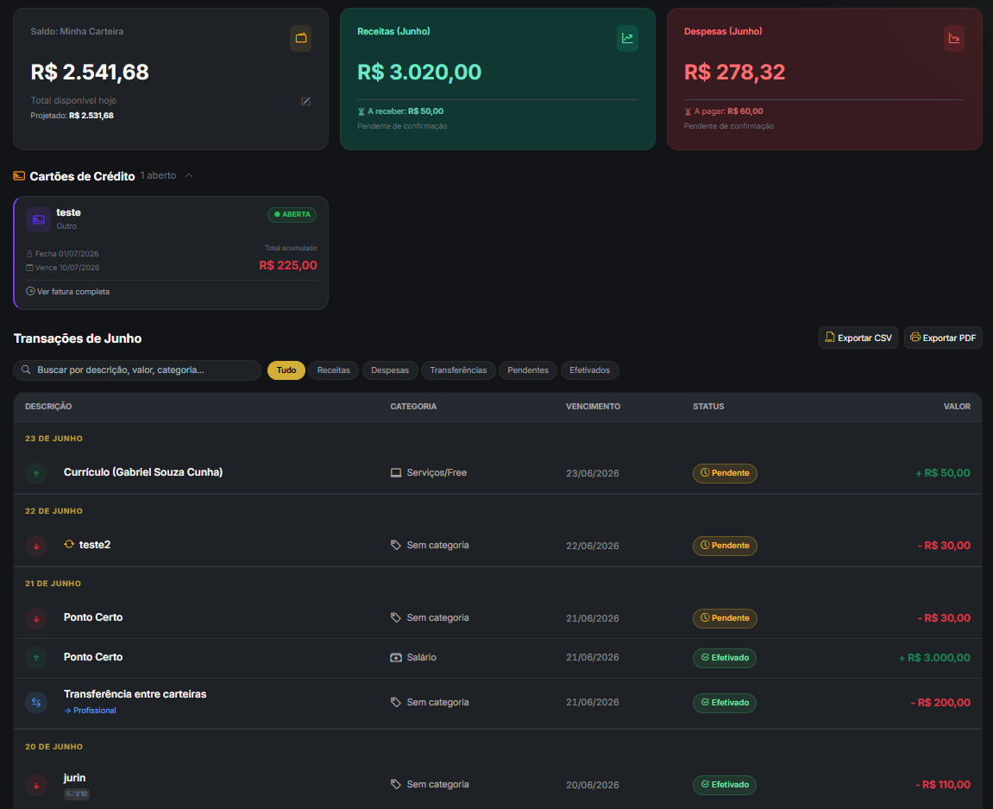The image size is (993, 809).
Task: Open Ver fatura completa link
Action: tap(68, 292)
